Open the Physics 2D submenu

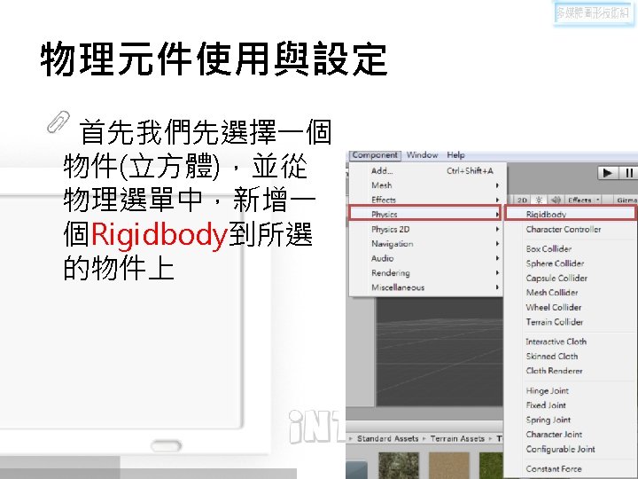point(425,230)
